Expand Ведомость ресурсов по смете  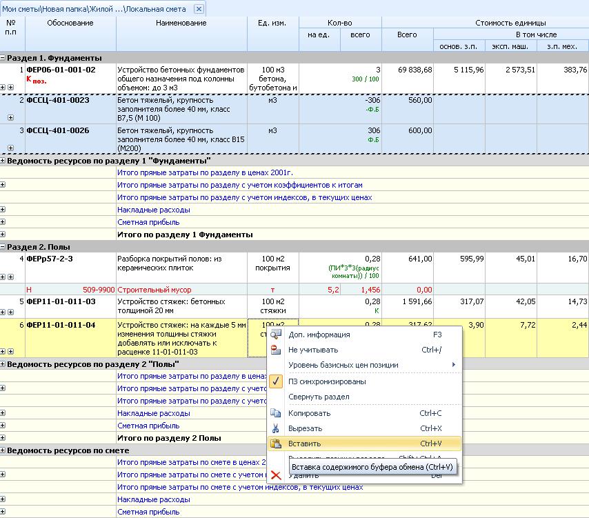[x=3, y=450]
